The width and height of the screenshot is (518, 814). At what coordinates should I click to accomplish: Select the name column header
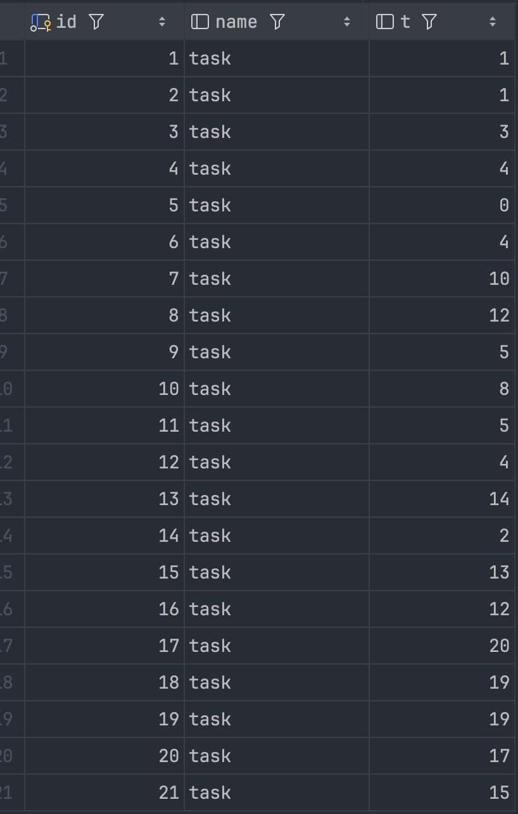coord(236,22)
